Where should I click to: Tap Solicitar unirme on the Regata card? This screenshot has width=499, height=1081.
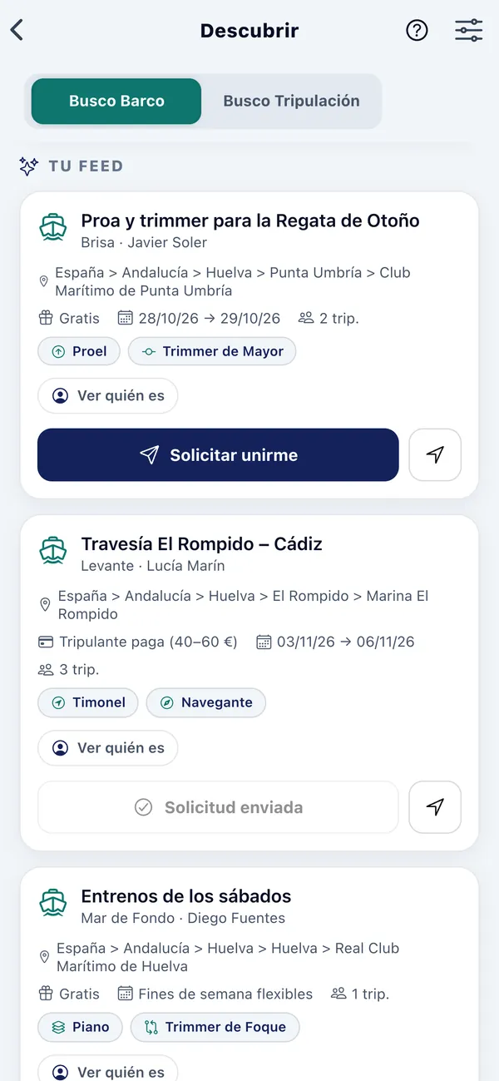(x=218, y=454)
